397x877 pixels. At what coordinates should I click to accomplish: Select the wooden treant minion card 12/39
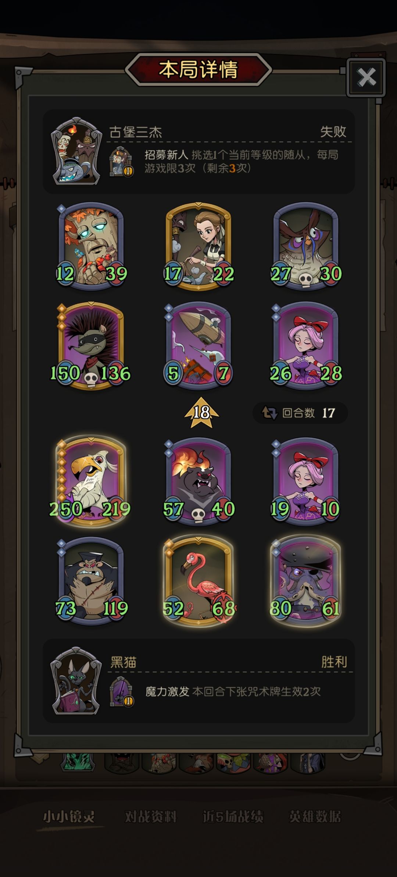(x=91, y=246)
